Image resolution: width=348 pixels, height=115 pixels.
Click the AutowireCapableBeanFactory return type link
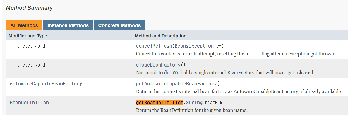coord(46,84)
